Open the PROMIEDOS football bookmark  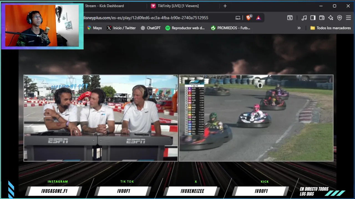(x=230, y=28)
